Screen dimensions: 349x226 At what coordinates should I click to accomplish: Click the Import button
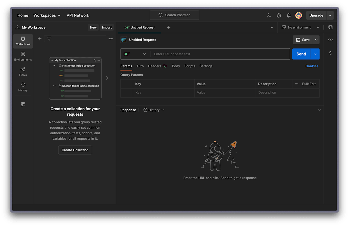(107, 27)
